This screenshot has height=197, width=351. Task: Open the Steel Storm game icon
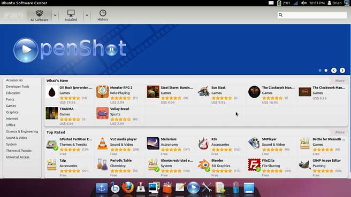pos(153,92)
